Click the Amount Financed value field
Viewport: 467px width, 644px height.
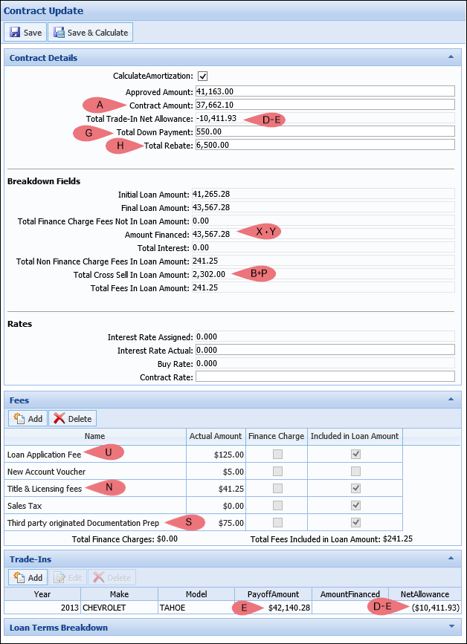click(323, 234)
